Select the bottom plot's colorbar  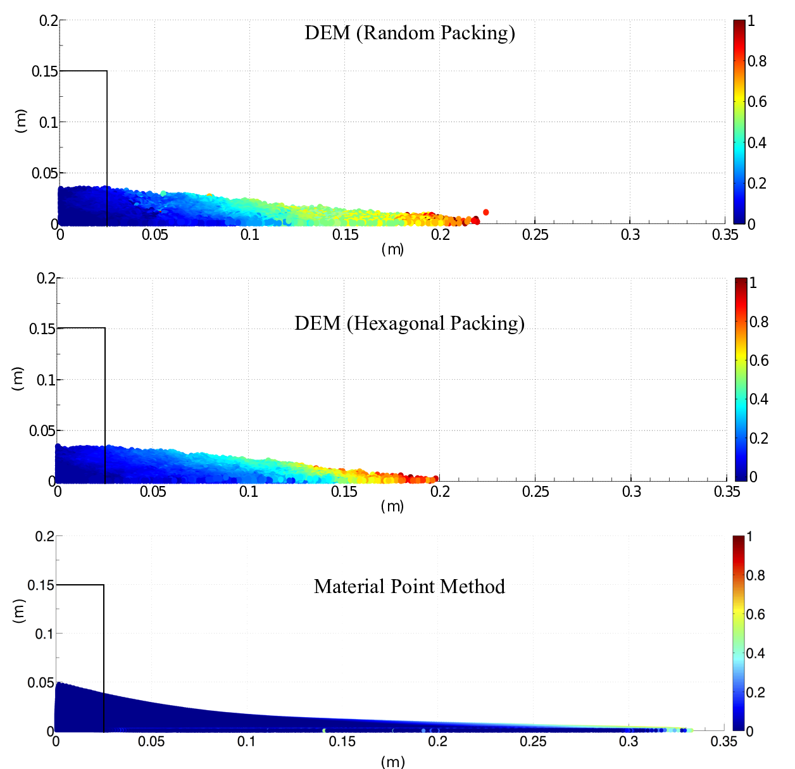tap(739, 634)
